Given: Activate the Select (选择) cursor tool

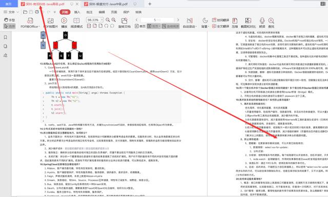Looking at the screenshot, I should [x=9, y=26].
